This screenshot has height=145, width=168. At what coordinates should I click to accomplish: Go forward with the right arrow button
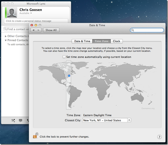38,30
